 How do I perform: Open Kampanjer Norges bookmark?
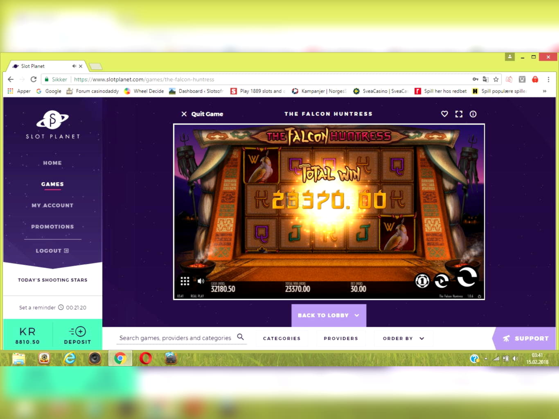pyautogui.click(x=319, y=91)
